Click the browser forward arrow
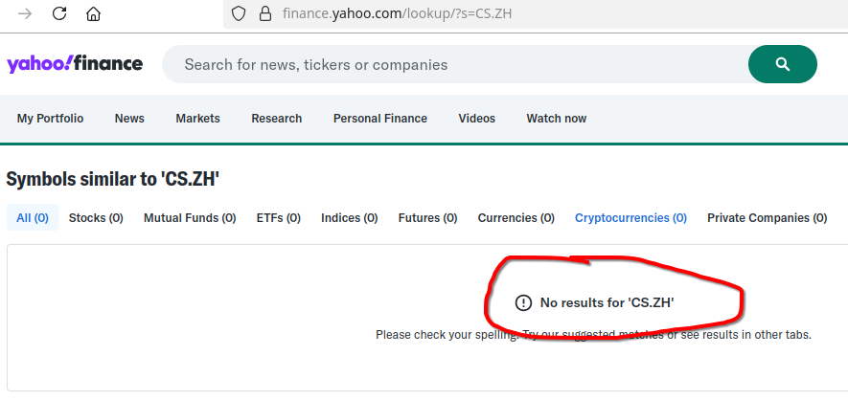This screenshot has width=848, height=400. pos(25,14)
